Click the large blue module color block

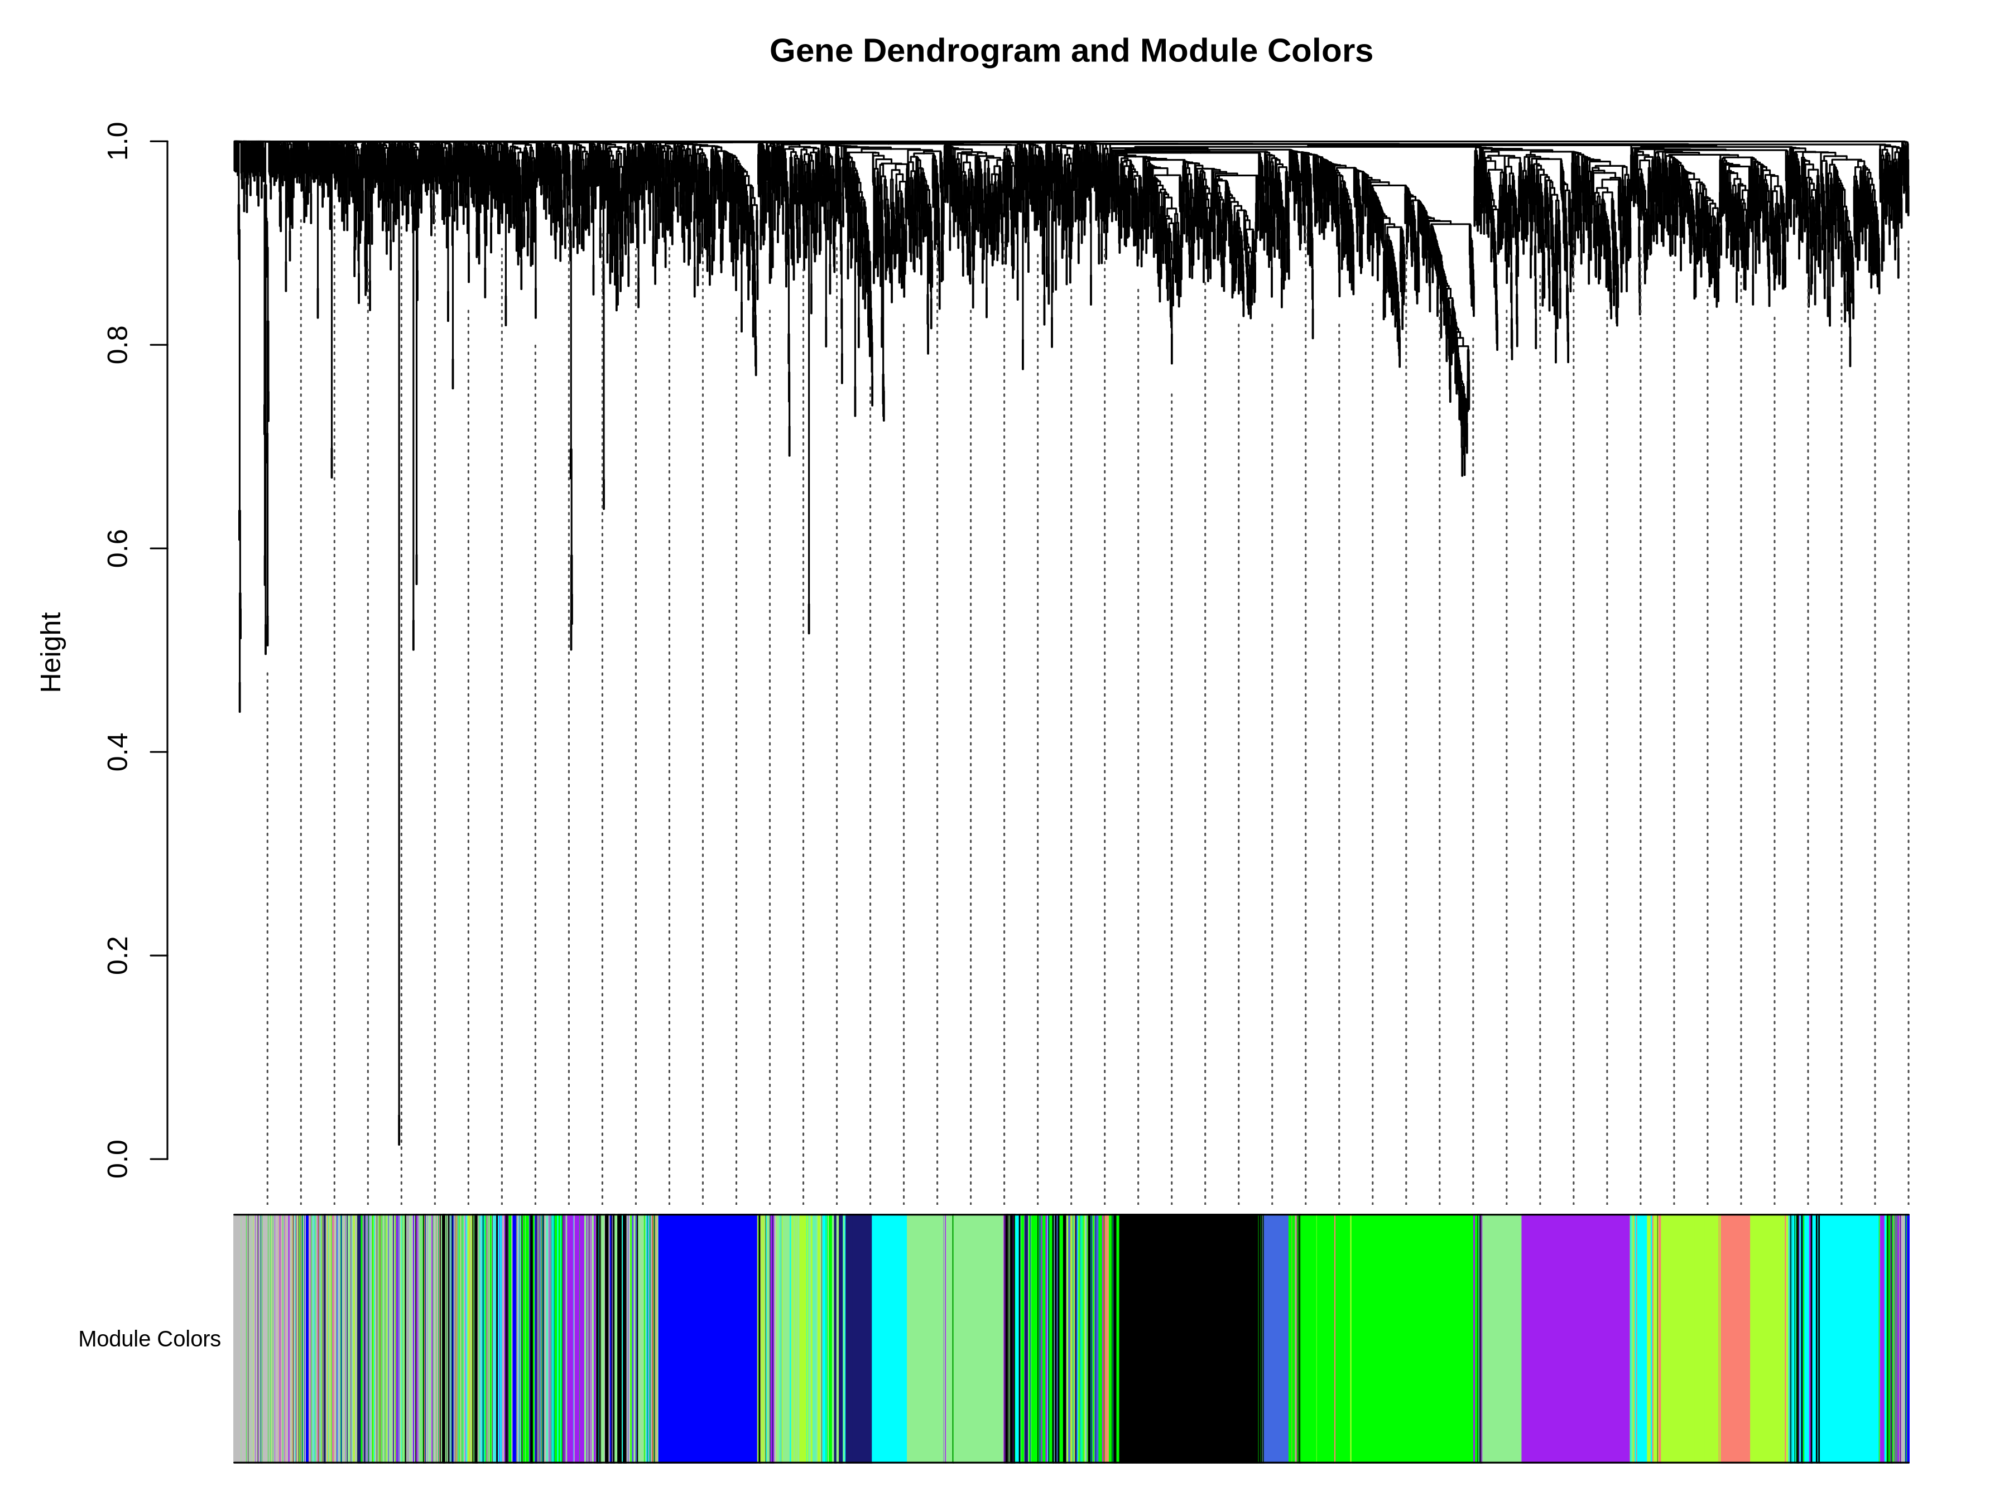[708, 1338]
